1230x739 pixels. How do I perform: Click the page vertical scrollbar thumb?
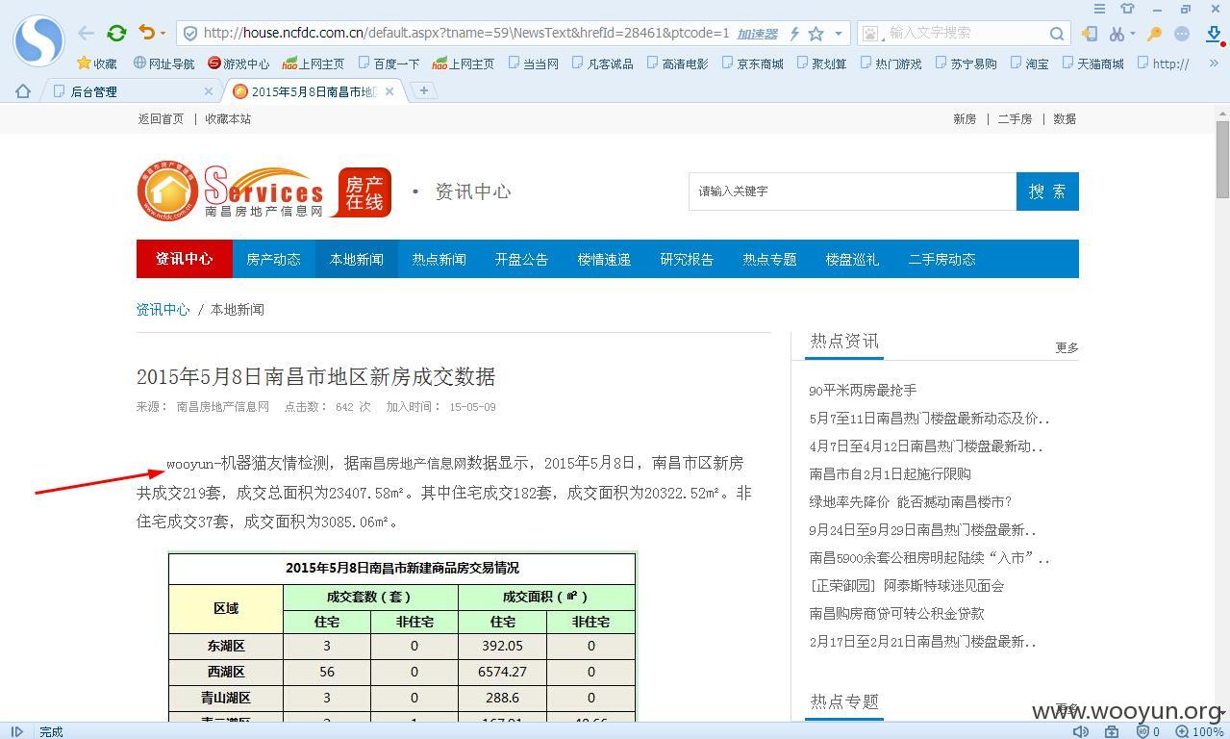coord(1222,159)
